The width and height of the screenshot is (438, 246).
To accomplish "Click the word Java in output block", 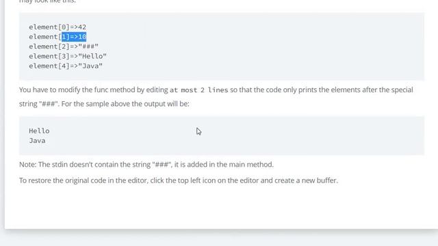I will coord(37,141).
